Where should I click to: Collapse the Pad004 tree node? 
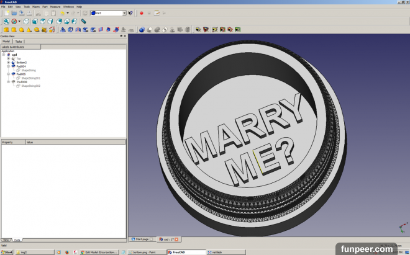coord(9,66)
